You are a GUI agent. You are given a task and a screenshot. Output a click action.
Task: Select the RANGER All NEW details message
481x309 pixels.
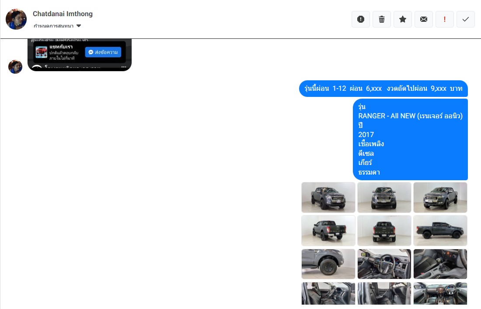pos(411,139)
